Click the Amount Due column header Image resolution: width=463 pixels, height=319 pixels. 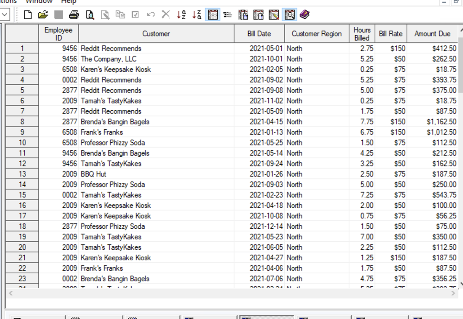coord(432,34)
